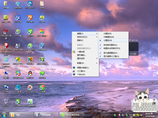The height and width of the screenshot is (118, 158).
Task: Choose 刷新(E) in context menu
Action: click(x=80, y=40)
